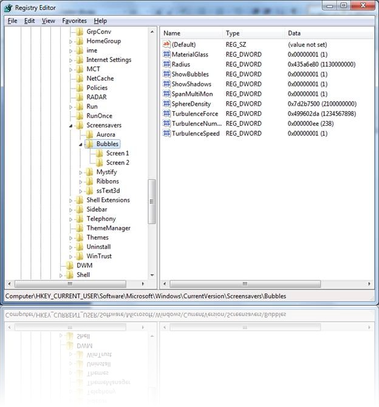Select the WinTrust key
379x407 pixels.
[x=99, y=256]
